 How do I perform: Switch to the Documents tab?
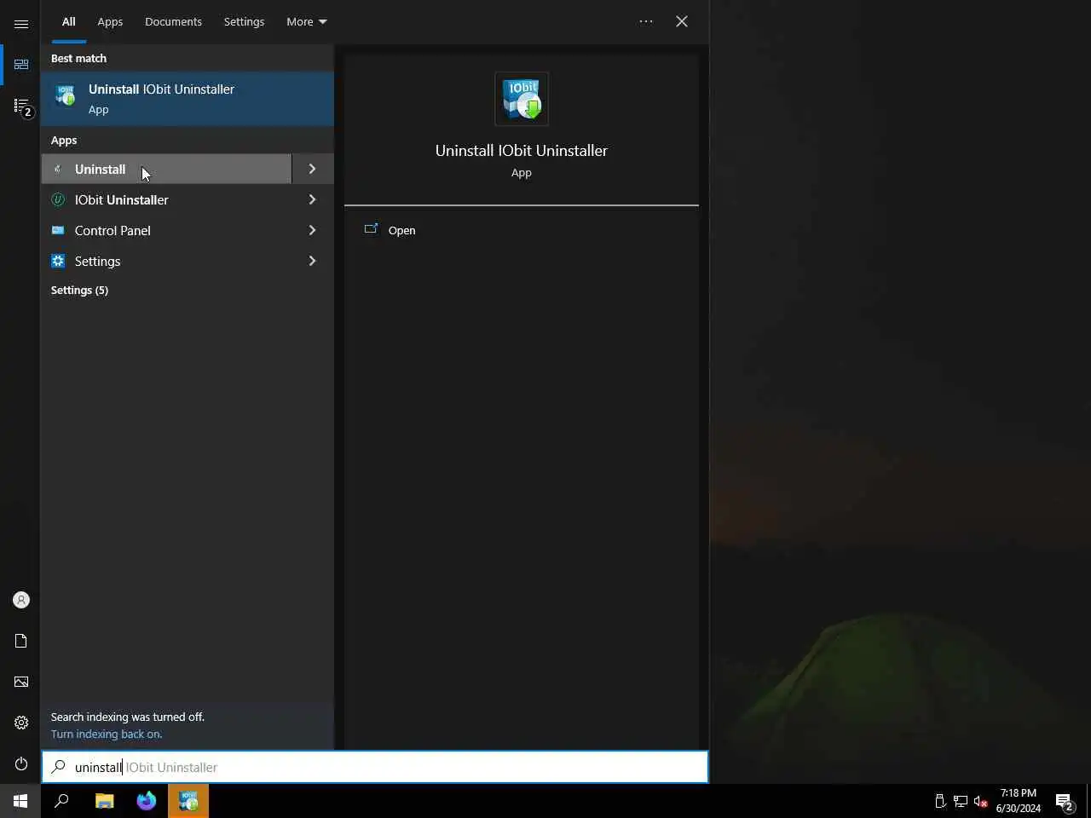click(173, 21)
